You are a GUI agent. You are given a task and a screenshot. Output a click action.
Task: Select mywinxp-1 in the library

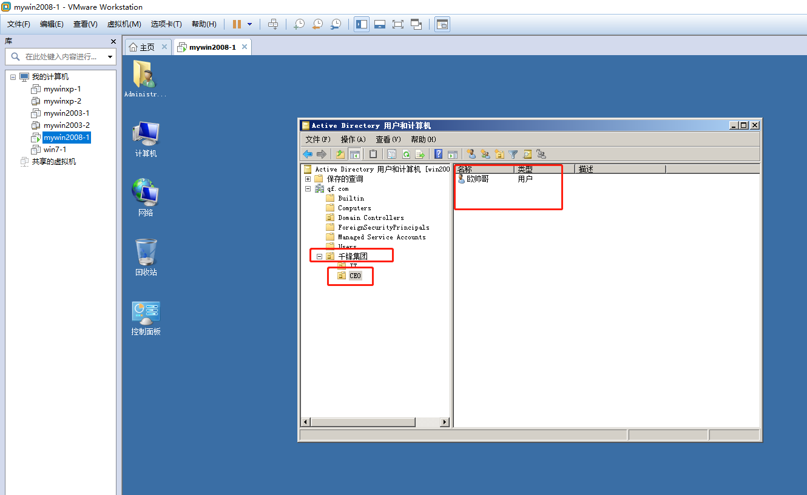coord(62,89)
